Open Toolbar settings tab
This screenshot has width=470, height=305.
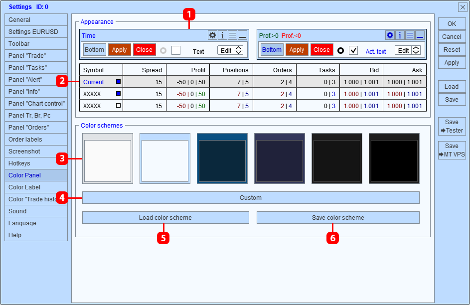(x=36, y=44)
